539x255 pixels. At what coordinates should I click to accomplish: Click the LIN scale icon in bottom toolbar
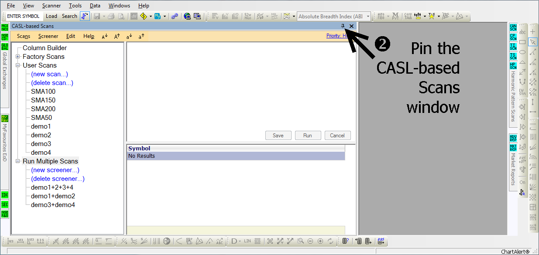pyautogui.click(x=247, y=241)
